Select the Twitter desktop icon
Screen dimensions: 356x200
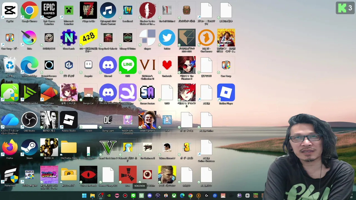[167, 38]
